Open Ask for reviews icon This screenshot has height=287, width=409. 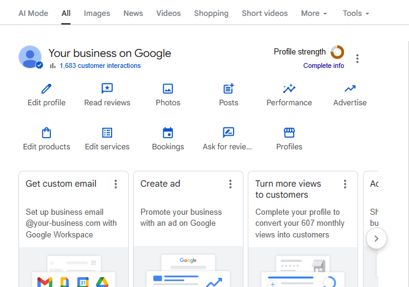click(229, 132)
